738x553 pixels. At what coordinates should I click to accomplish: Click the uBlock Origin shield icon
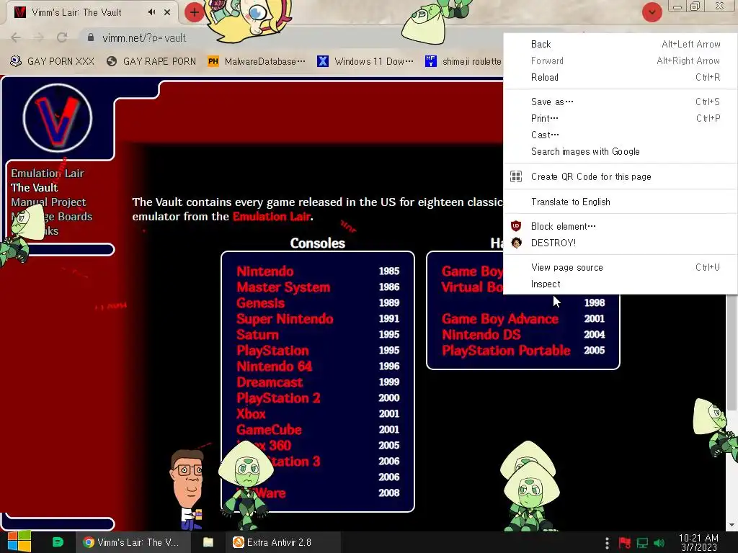(x=516, y=226)
